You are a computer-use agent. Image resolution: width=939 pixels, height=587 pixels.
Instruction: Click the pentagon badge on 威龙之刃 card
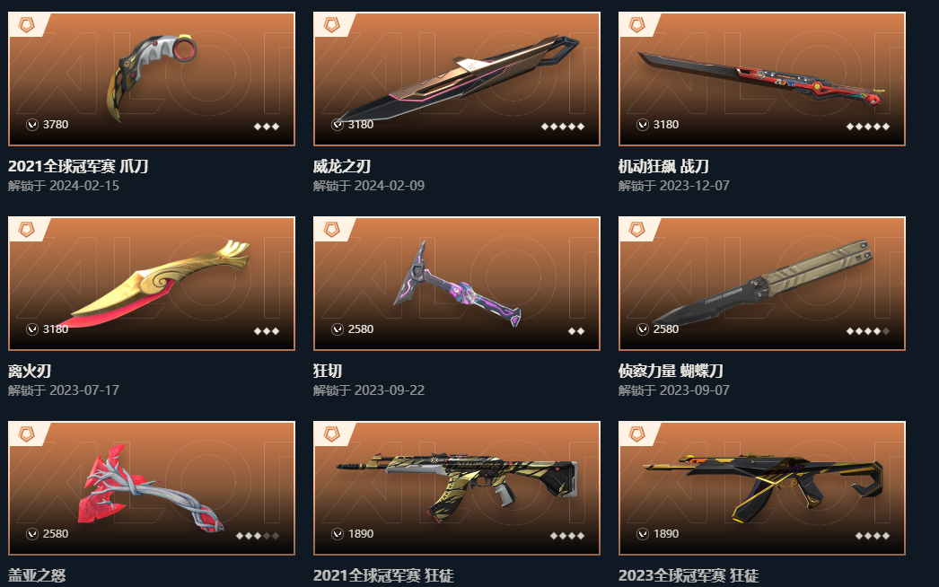point(332,25)
